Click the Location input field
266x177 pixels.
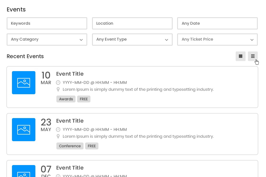click(132, 23)
